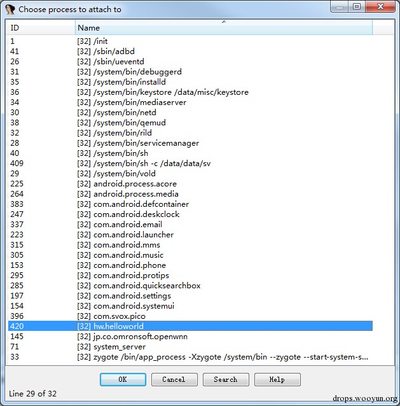Select android.process.acore row
400x406 pixels.
pos(190,183)
